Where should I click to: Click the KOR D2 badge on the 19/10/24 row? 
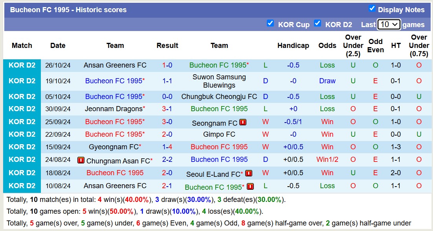click(22, 81)
